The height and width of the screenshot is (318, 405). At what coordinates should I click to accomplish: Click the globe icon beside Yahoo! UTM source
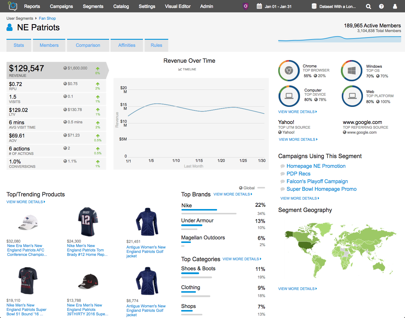(x=280, y=132)
